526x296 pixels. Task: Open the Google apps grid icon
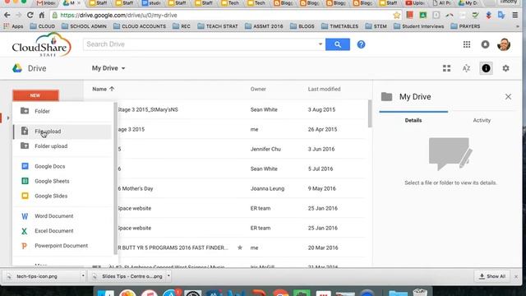pos(467,44)
